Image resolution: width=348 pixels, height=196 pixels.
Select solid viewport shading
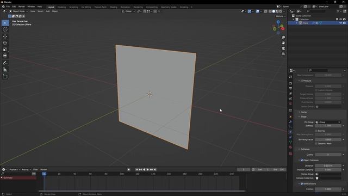click(274, 11)
